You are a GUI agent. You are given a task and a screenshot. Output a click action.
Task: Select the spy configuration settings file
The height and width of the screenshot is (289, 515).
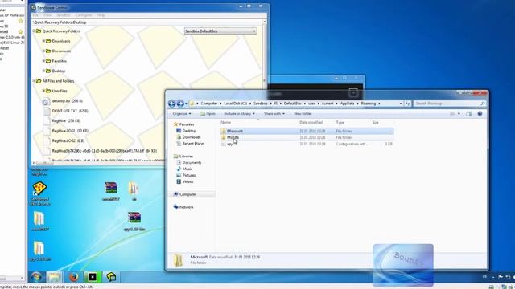306,144
